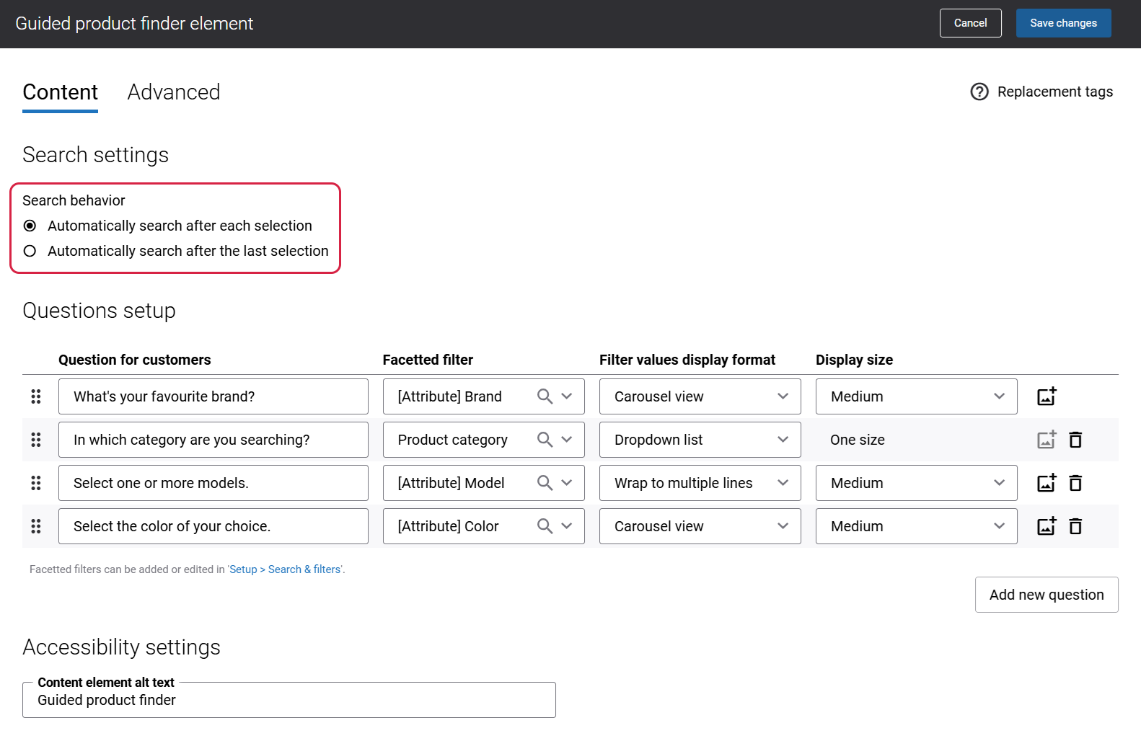Expand the [Attribute] Color filter dropdown arrow

point(567,526)
